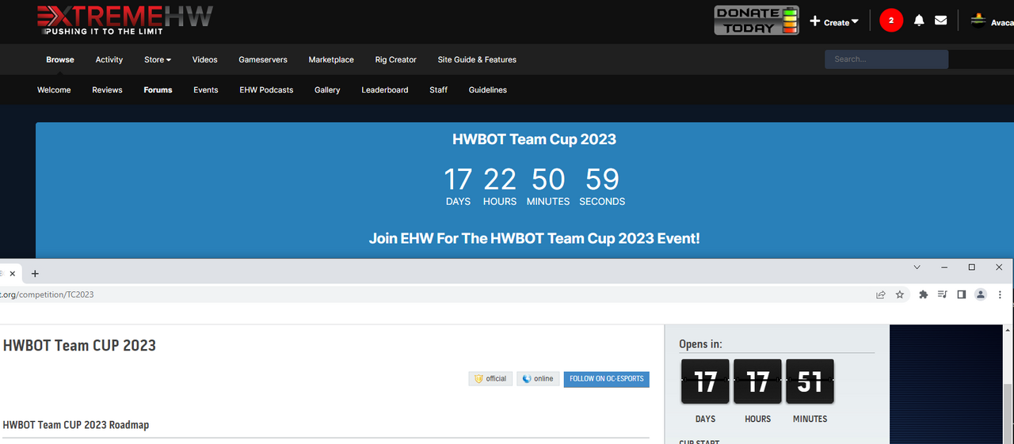Viewport: 1014px width, 444px height.
Task: Click the Follow on OC-Esports button
Action: coord(606,379)
